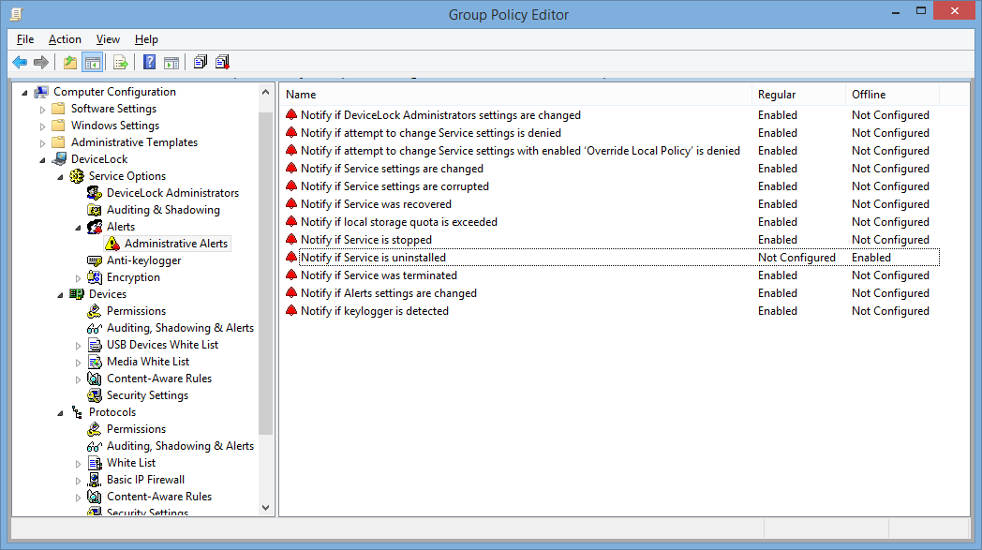The height and width of the screenshot is (550, 982).
Task: Click the stacked documents icon with red dot
Action: point(222,62)
